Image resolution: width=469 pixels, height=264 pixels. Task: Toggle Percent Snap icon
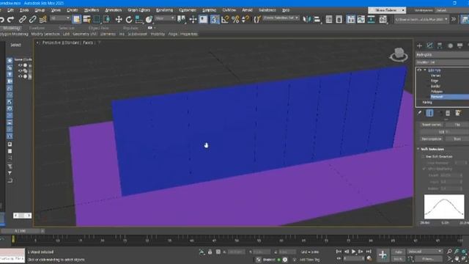[x=235, y=20]
